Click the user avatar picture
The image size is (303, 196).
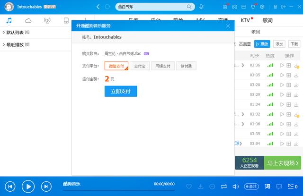coord(9,7)
